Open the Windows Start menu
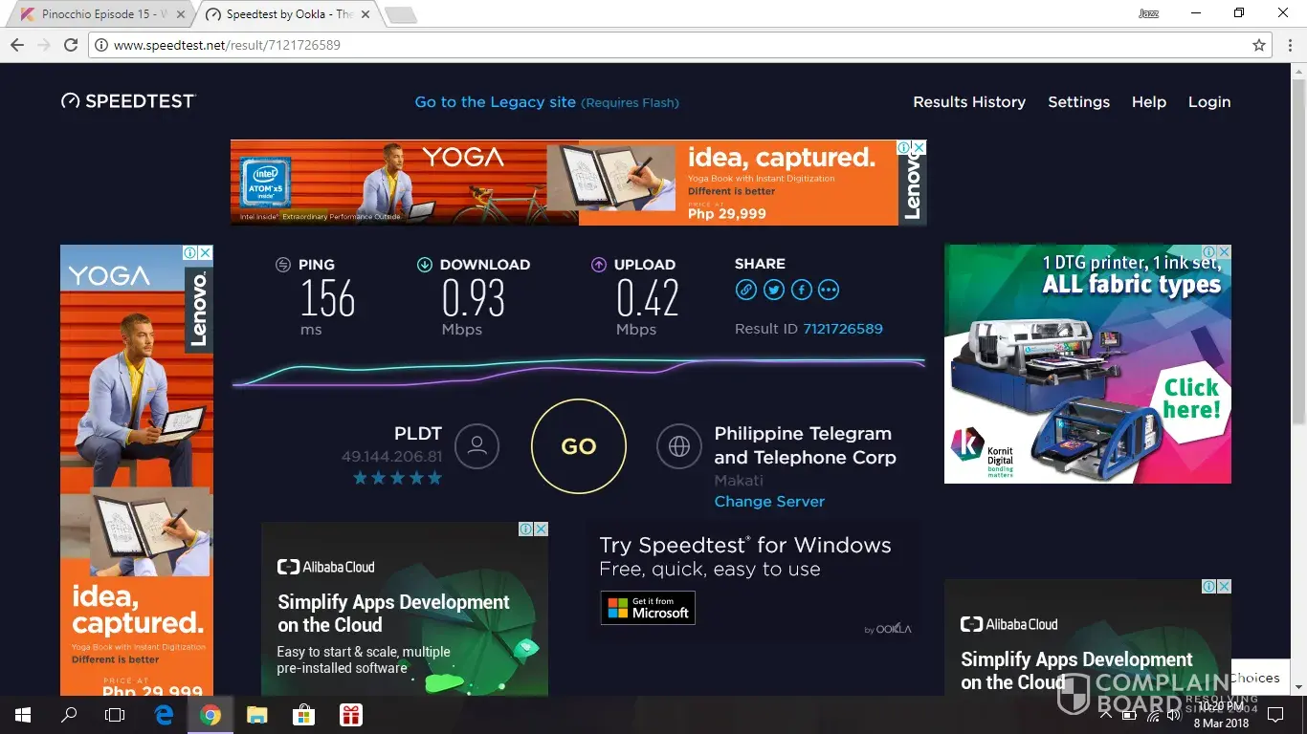1307x734 pixels. (x=23, y=715)
